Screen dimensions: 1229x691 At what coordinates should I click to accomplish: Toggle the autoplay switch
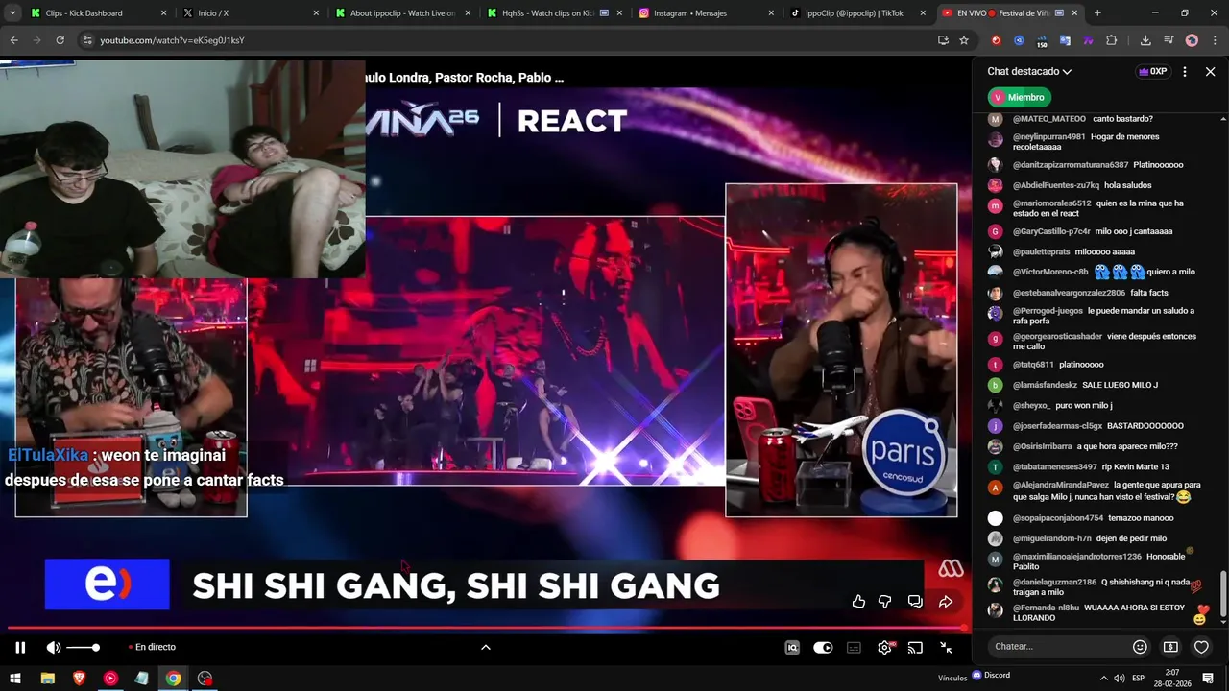[x=823, y=648]
